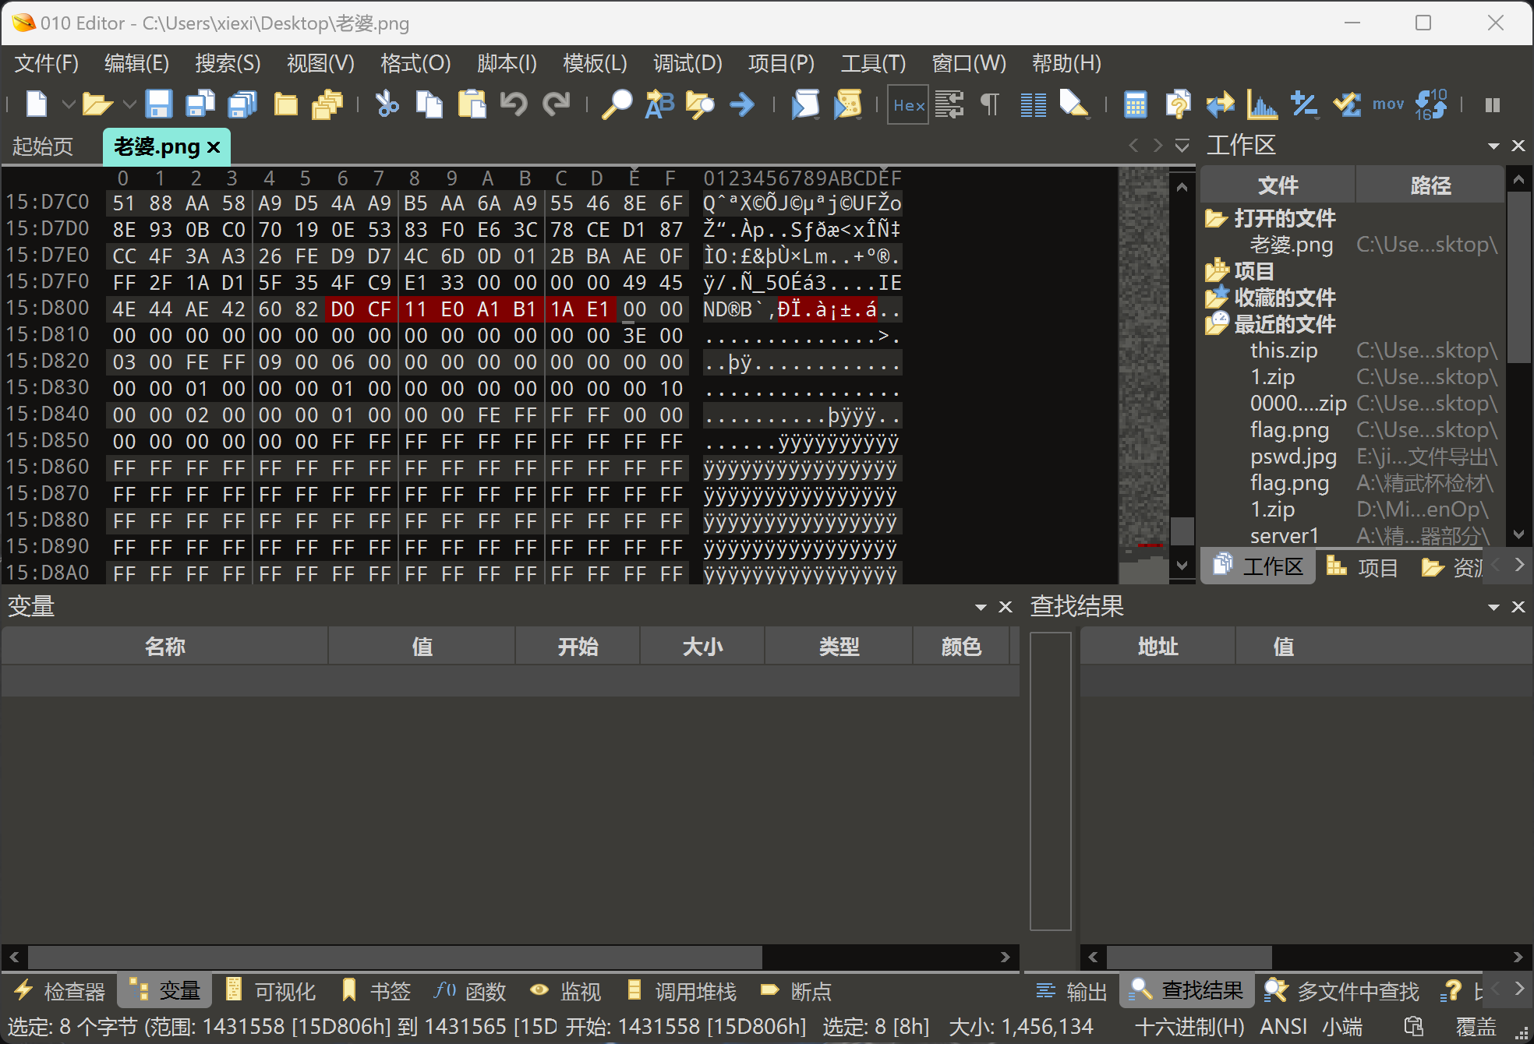Open the 工作区 panel options dropdown

1493,146
